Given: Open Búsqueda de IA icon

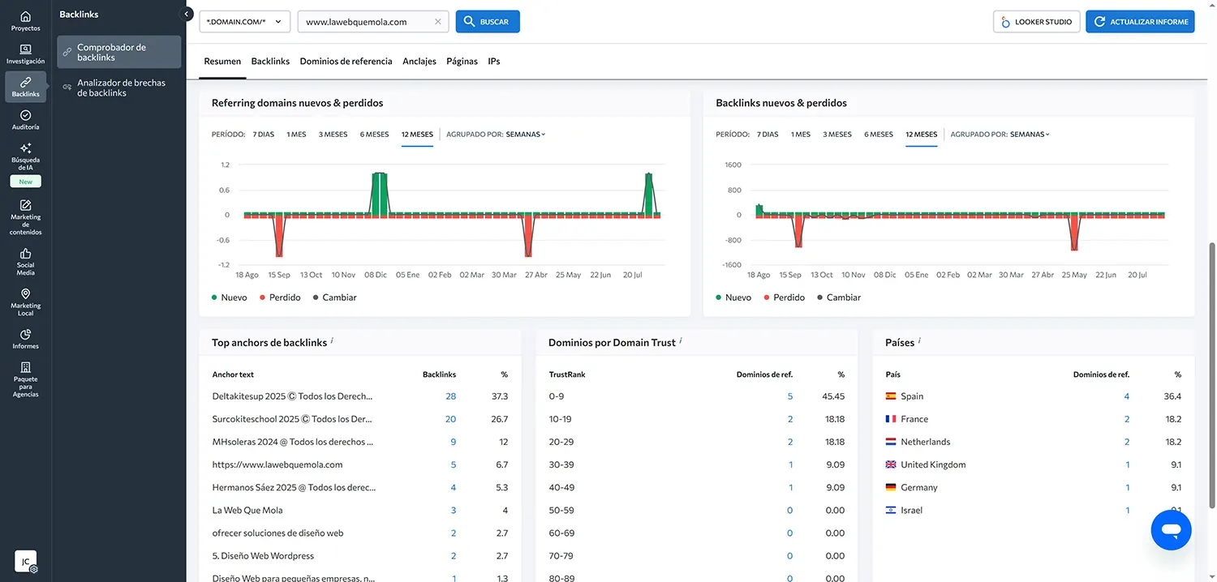Looking at the screenshot, I should click(x=25, y=153).
